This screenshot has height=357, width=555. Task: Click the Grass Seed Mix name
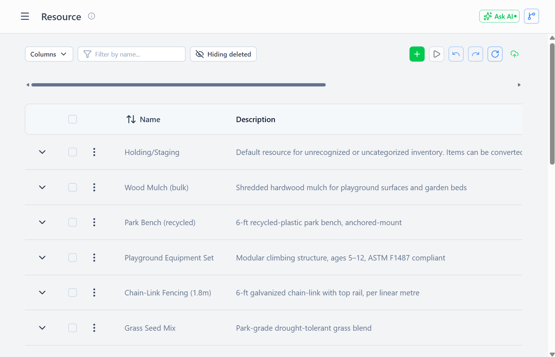pyautogui.click(x=150, y=328)
